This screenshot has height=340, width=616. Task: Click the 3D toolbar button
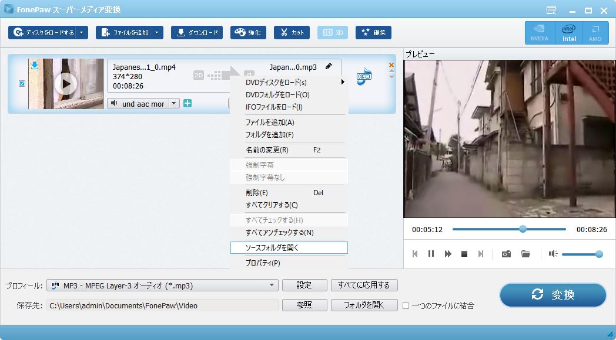333,32
